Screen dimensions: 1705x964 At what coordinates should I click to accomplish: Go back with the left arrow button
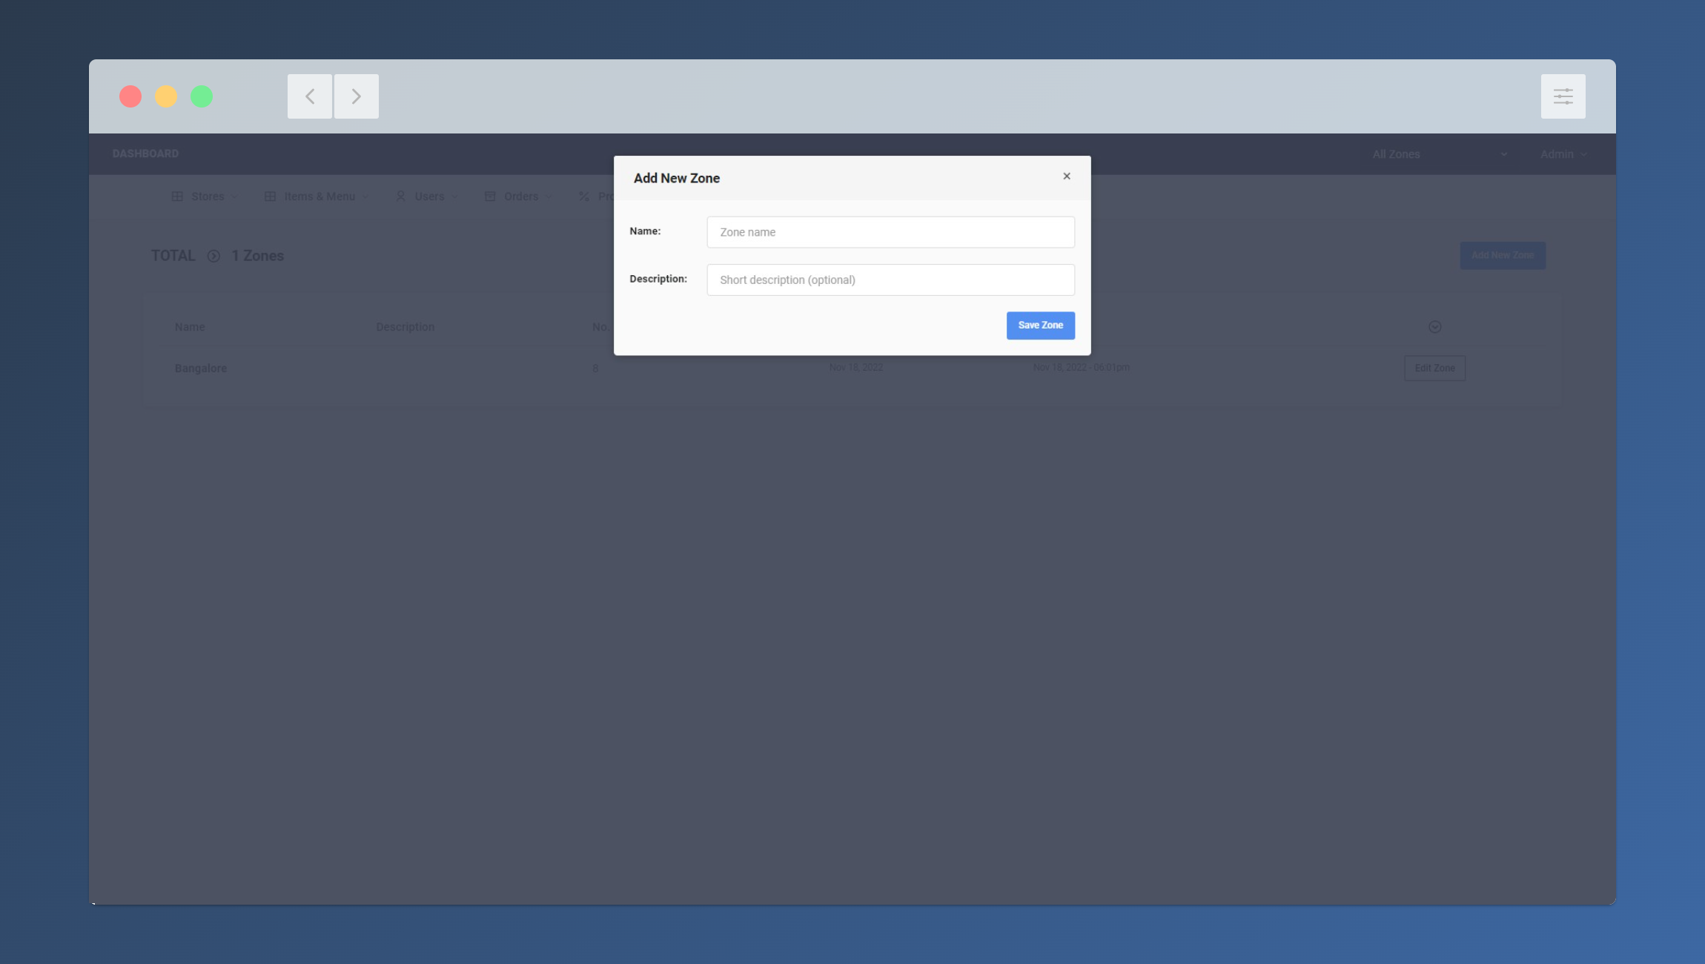(310, 96)
